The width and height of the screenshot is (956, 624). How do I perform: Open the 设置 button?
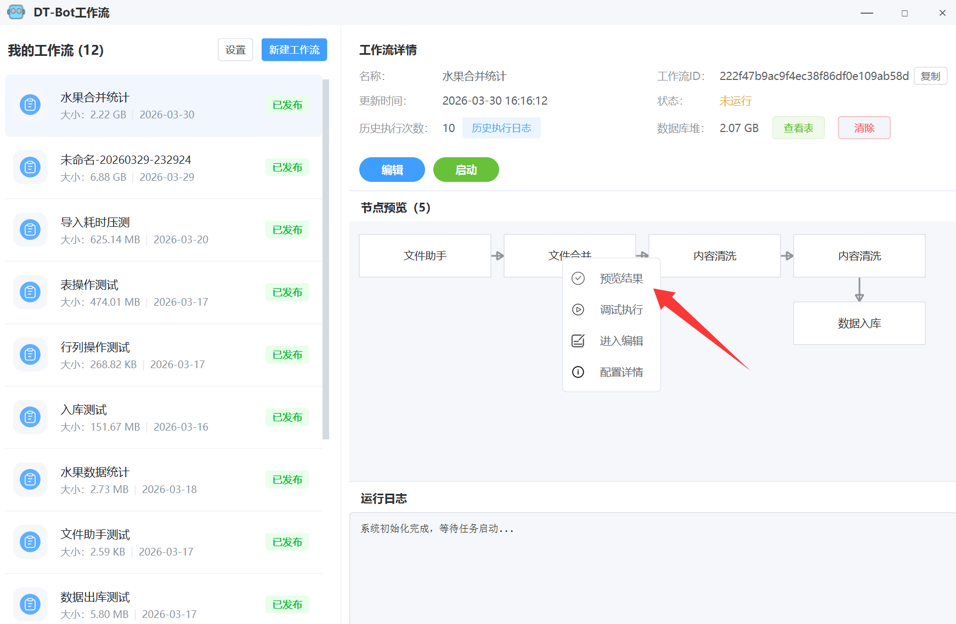coord(235,50)
